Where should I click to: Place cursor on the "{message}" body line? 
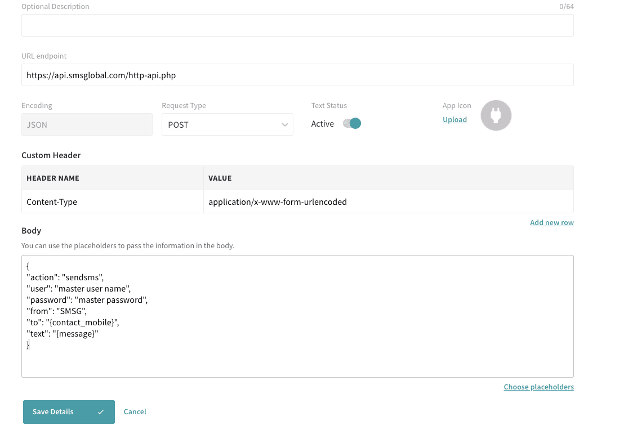63,334
